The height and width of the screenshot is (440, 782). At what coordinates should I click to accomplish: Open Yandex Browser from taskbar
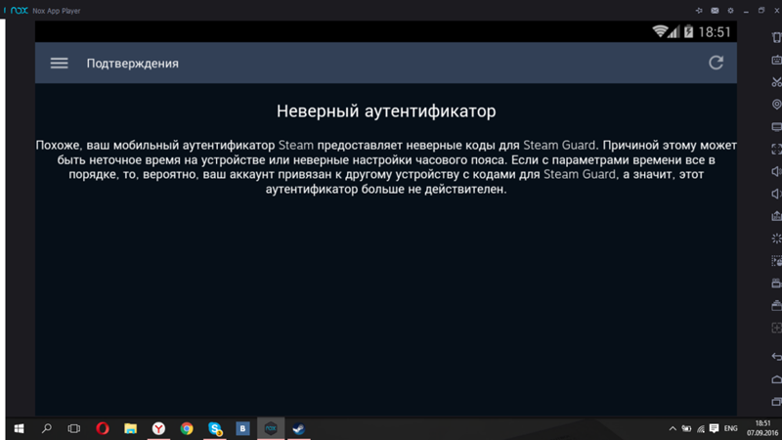158,428
